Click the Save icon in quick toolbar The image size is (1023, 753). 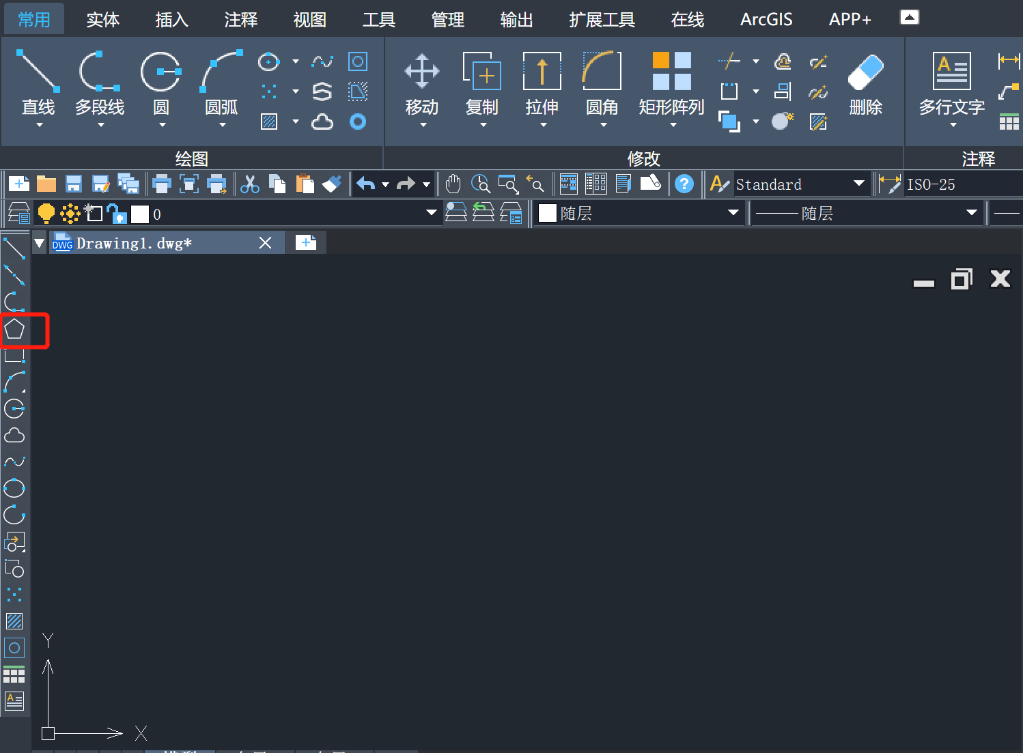click(x=74, y=184)
